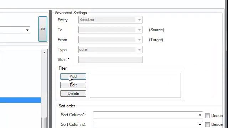Click the Alias text field

pos(110,59)
